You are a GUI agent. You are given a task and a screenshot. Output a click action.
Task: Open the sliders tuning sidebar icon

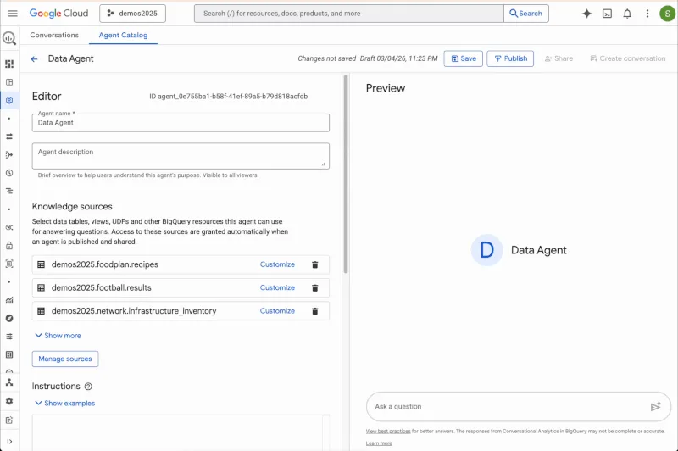(x=9, y=337)
